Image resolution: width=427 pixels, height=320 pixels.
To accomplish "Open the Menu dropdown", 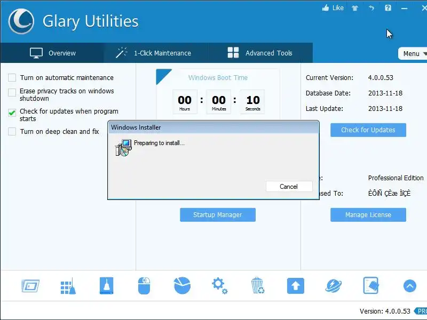I will point(413,54).
